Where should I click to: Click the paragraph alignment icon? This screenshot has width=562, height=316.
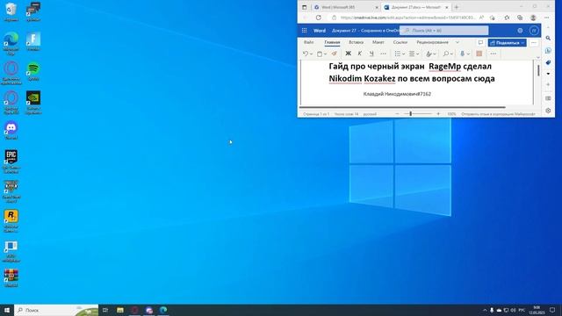pyautogui.click(x=412, y=54)
